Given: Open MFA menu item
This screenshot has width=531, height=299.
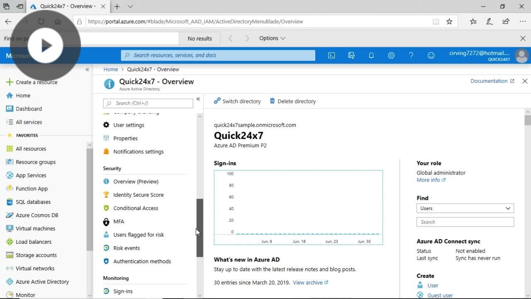Looking at the screenshot, I should click(x=114, y=221).
